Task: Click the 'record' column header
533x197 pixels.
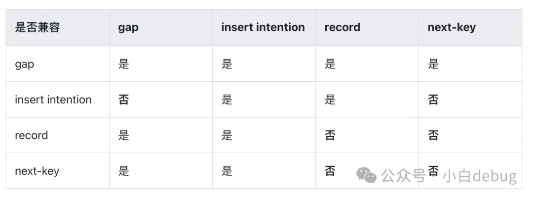Action: point(342,28)
